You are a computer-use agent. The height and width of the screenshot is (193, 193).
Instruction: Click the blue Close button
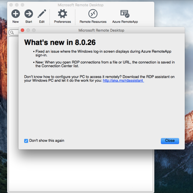point(170,141)
